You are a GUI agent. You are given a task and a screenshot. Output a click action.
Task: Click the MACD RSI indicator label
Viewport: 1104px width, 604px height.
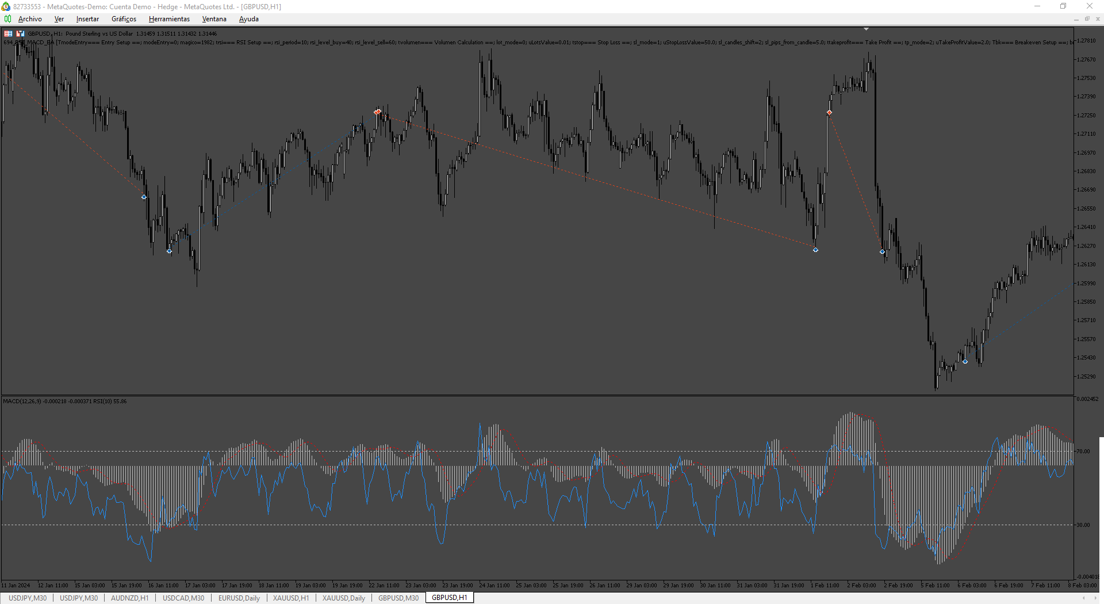tap(65, 401)
